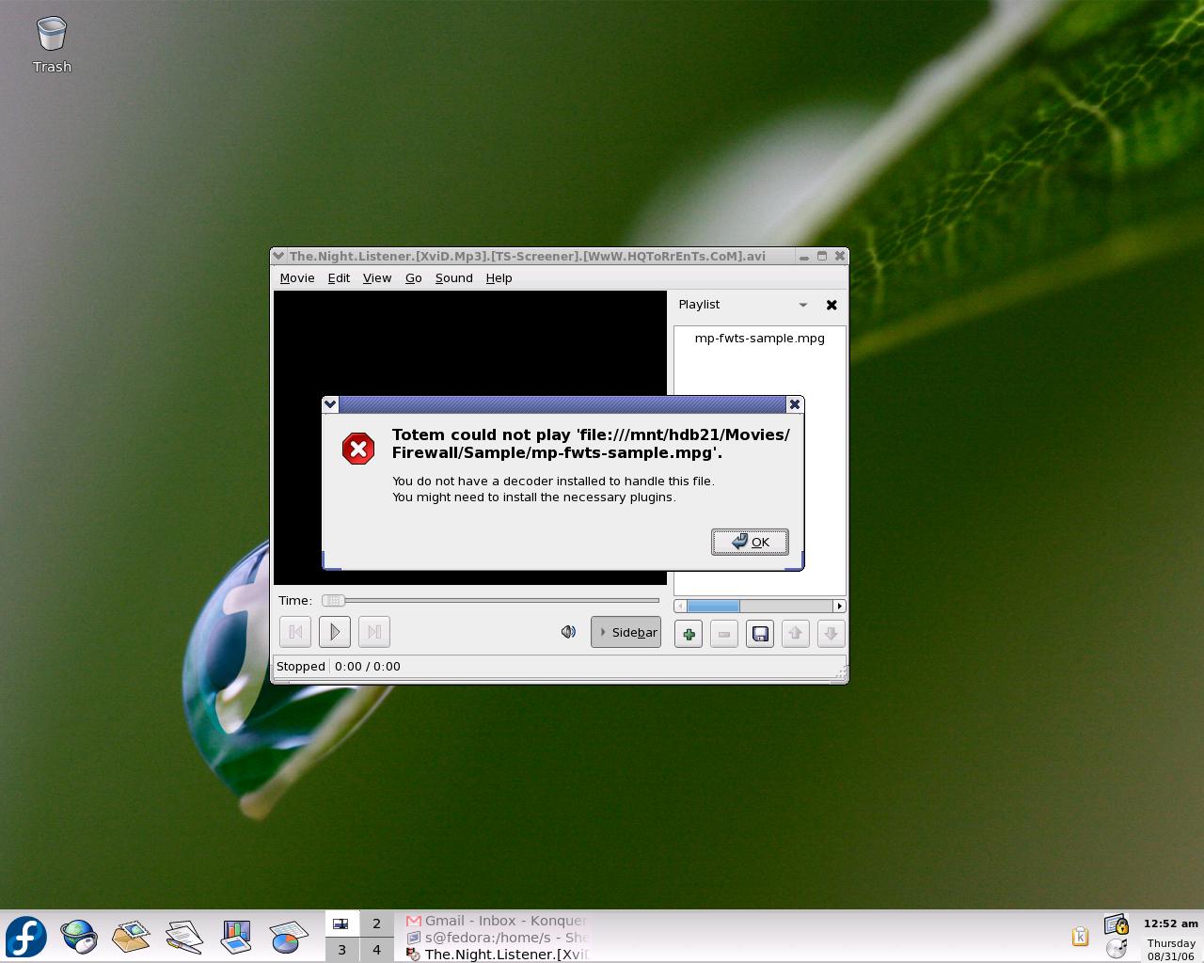Image resolution: width=1204 pixels, height=963 pixels.
Task: Click the 0:00 / 0:00 time readout
Action: [x=368, y=666]
